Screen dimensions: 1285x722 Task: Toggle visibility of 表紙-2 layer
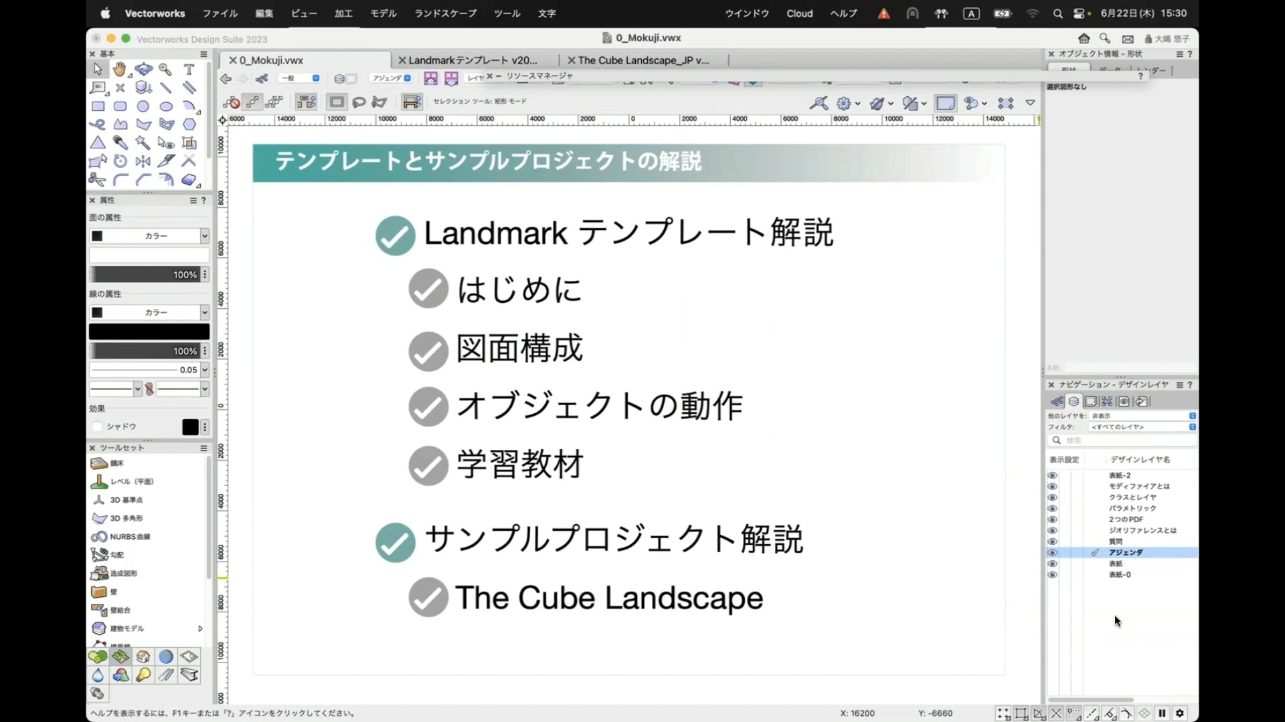click(x=1052, y=475)
